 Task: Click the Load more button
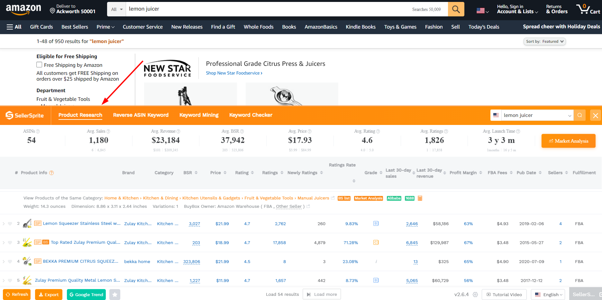pyautogui.click(x=322, y=295)
